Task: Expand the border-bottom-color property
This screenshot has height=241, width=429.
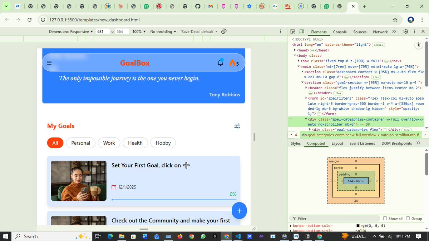Action: pyautogui.click(x=291, y=226)
